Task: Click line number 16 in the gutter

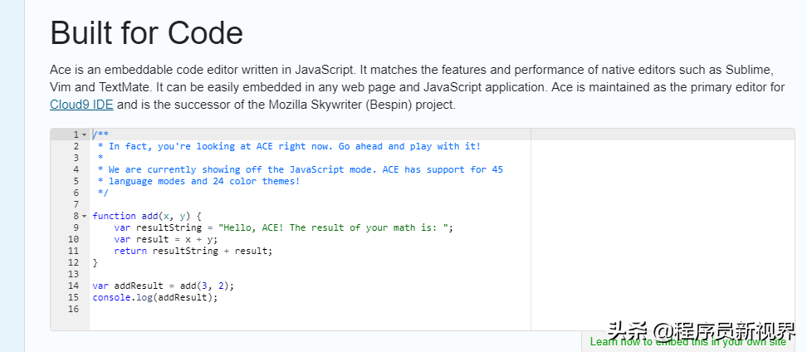Action: click(74, 309)
